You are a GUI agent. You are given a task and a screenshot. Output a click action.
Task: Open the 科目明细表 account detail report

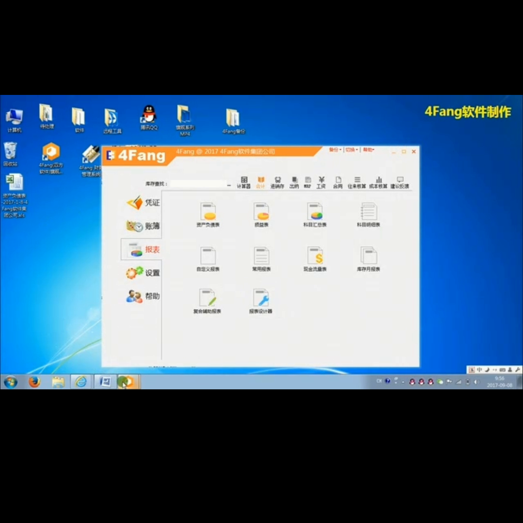point(368,215)
